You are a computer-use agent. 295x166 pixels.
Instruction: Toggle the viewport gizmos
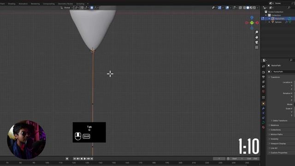click(x=219, y=8)
